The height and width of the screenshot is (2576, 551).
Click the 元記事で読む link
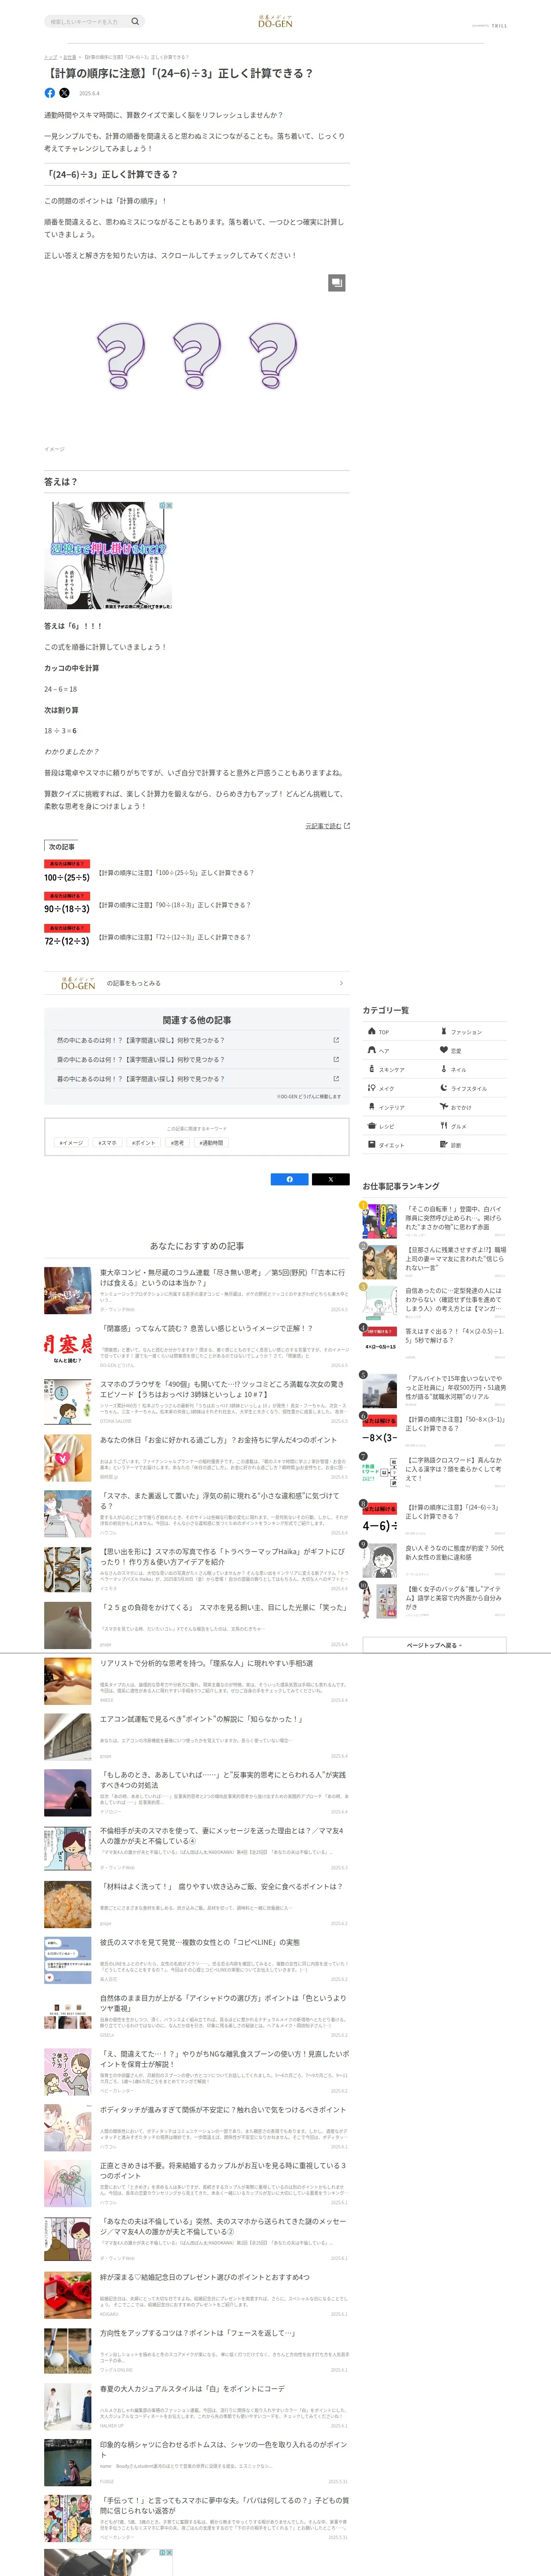(x=327, y=826)
